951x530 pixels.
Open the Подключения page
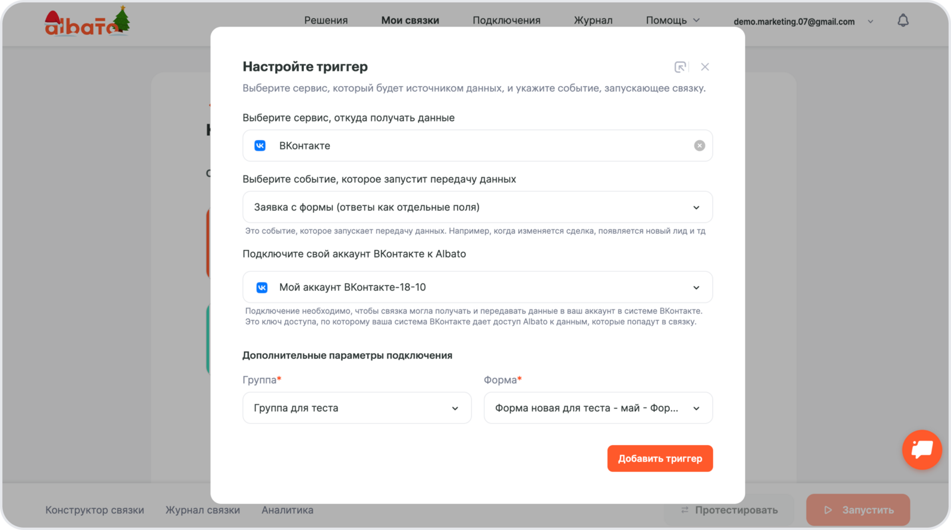point(506,21)
